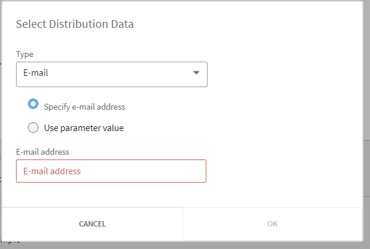Click the 'Select Distribution Data' dialog title
Image resolution: width=370 pixels, height=249 pixels.
tap(75, 24)
